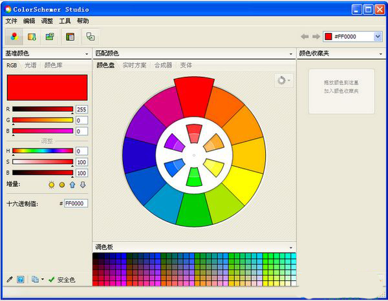Click the R red channel slider
This screenshot has height=301, width=388.
(x=43, y=109)
